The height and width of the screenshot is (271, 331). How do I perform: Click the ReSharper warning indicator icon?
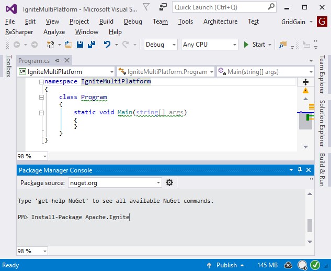pyautogui.click(x=305, y=91)
